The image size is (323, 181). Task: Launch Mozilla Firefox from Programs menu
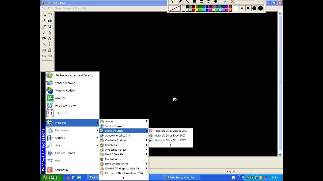pos(124,159)
